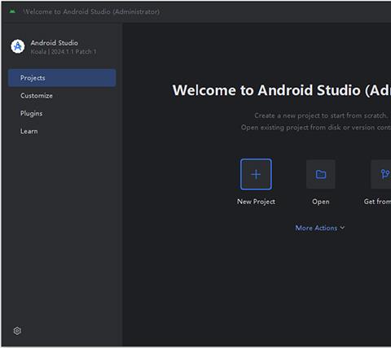391x348 pixels.
Task: Click the New Project label
Action: pos(256,202)
